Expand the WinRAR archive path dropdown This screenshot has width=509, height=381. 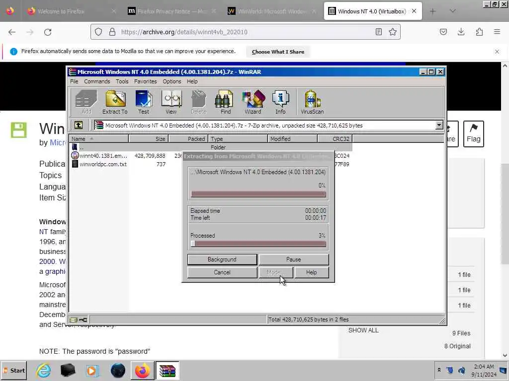(x=439, y=125)
